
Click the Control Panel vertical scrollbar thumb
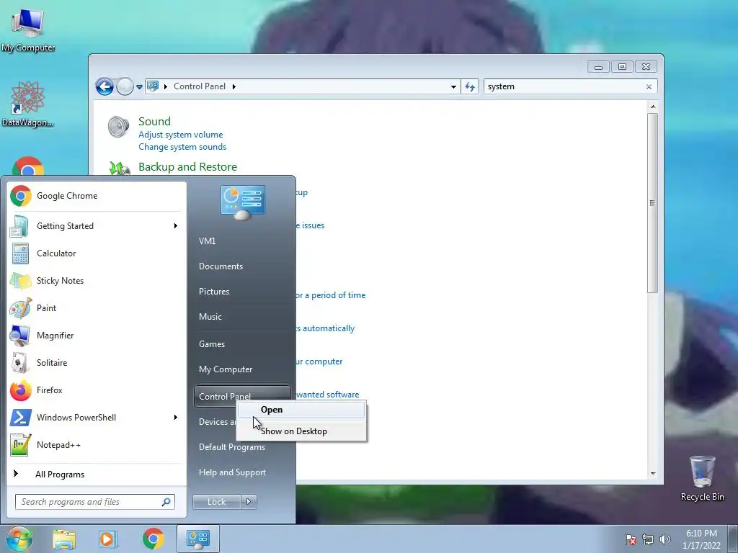coord(652,203)
